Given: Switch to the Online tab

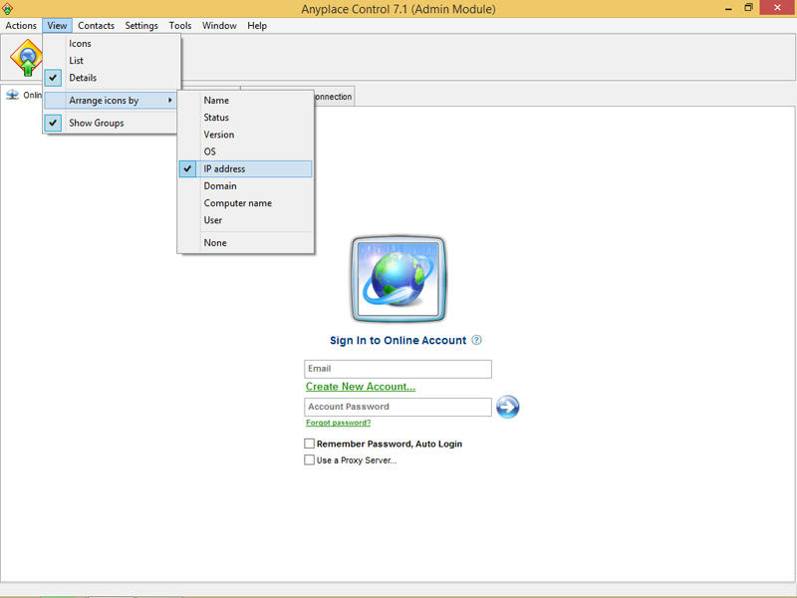Looking at the screenshot, I should tap(23, 96).
